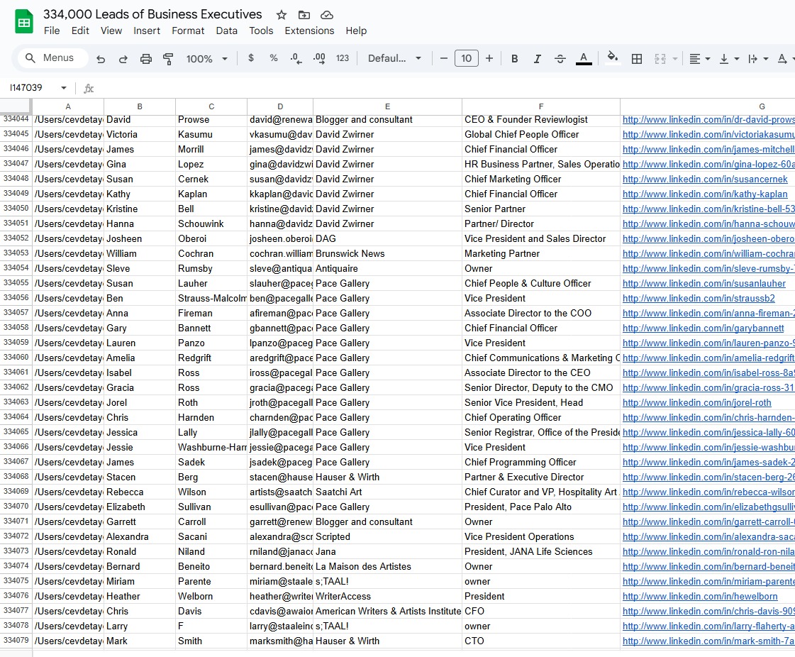Select the WriterAccess cell
795x657 pixels.
(x=387, y=597)
